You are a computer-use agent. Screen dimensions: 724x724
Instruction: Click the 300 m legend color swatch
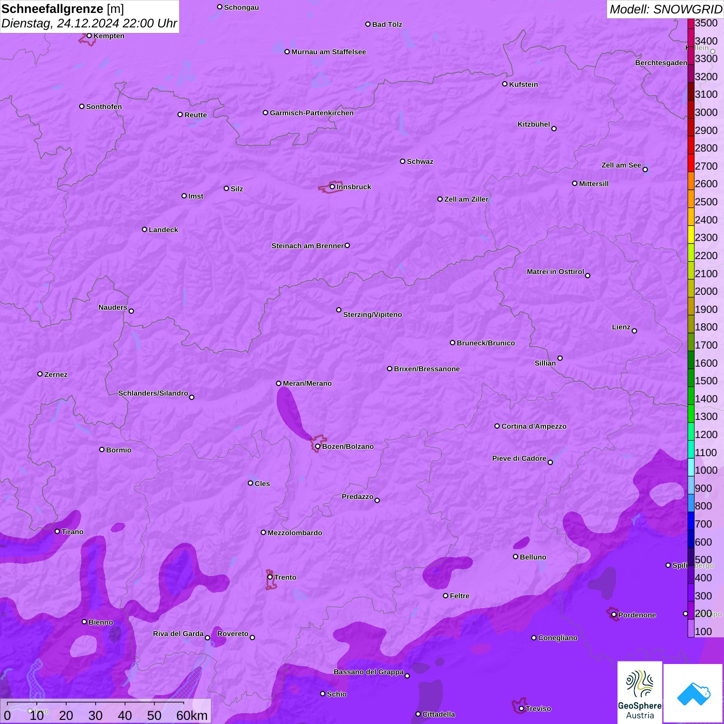(691, 593)
